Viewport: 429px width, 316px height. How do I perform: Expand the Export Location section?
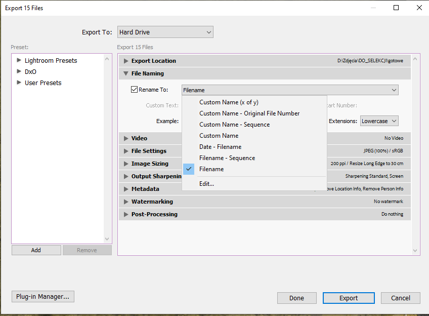(x=126, y=61)
